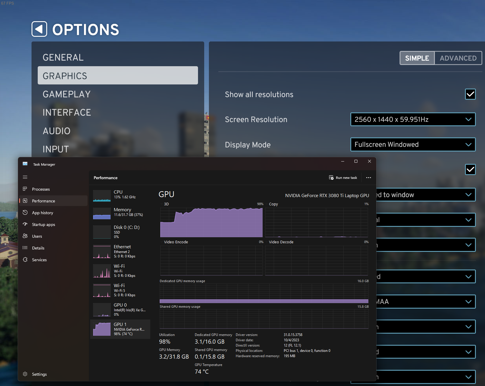Select GPU 1 NVIDIA GeForce in the performance list

pyautogui.click(x=120, y=329)
